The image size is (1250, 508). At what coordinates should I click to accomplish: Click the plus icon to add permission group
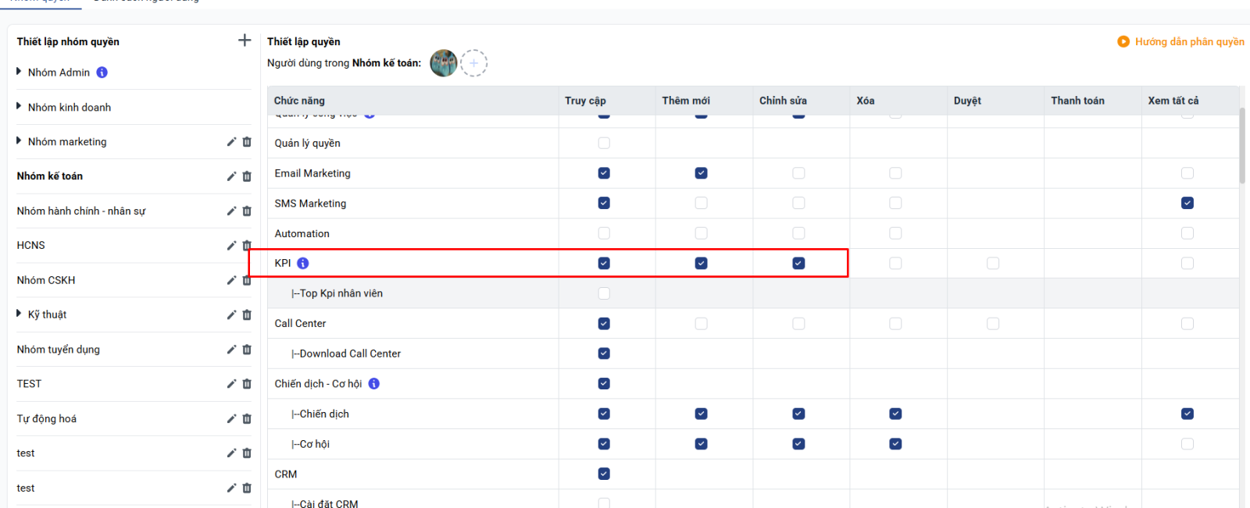click(x=245, y=41)
